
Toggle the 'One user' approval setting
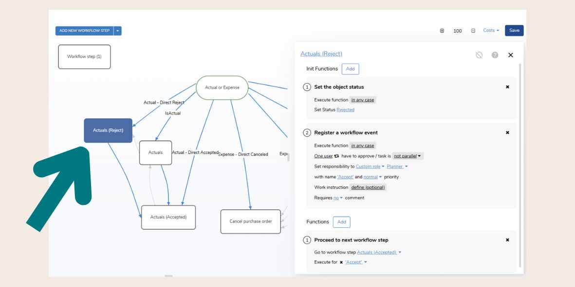click(323, 156)
